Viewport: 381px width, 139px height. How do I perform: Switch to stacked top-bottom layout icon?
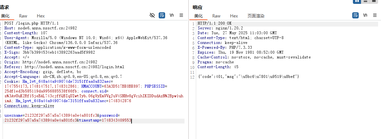tap(365, 1)
